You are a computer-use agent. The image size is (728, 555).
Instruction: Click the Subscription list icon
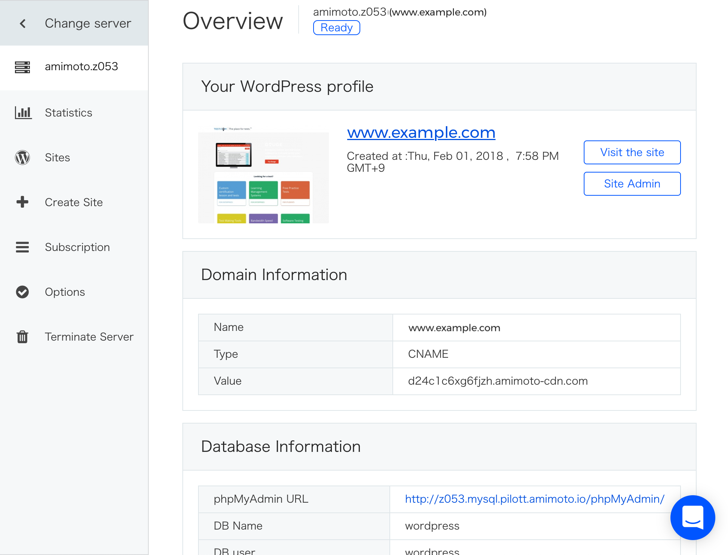pos(22,247)
